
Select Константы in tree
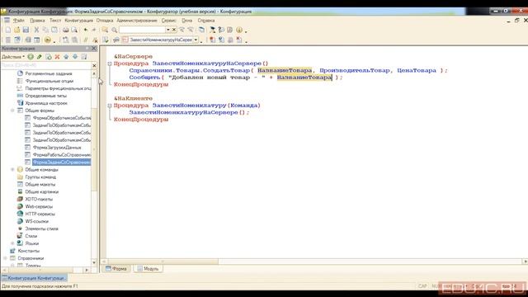tap(29, 251)
